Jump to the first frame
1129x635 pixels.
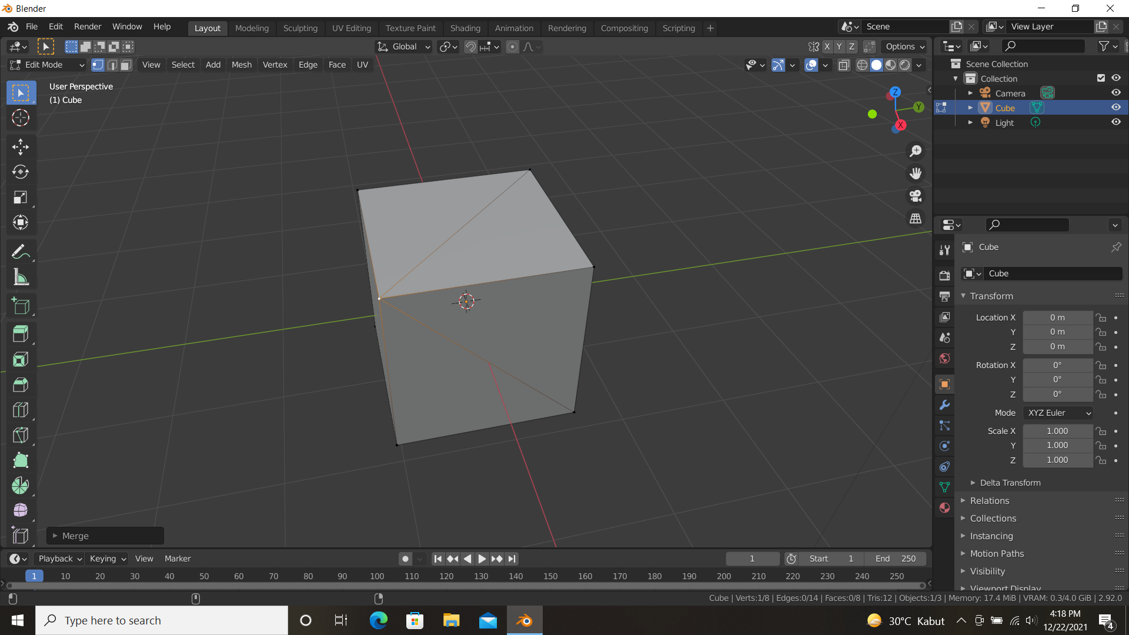click(437, 559)
